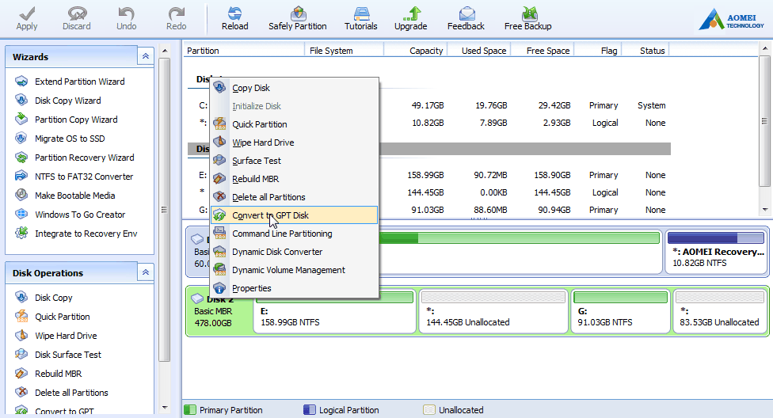Select the E: 158.99GB NTFS partition block

(335, 311)
